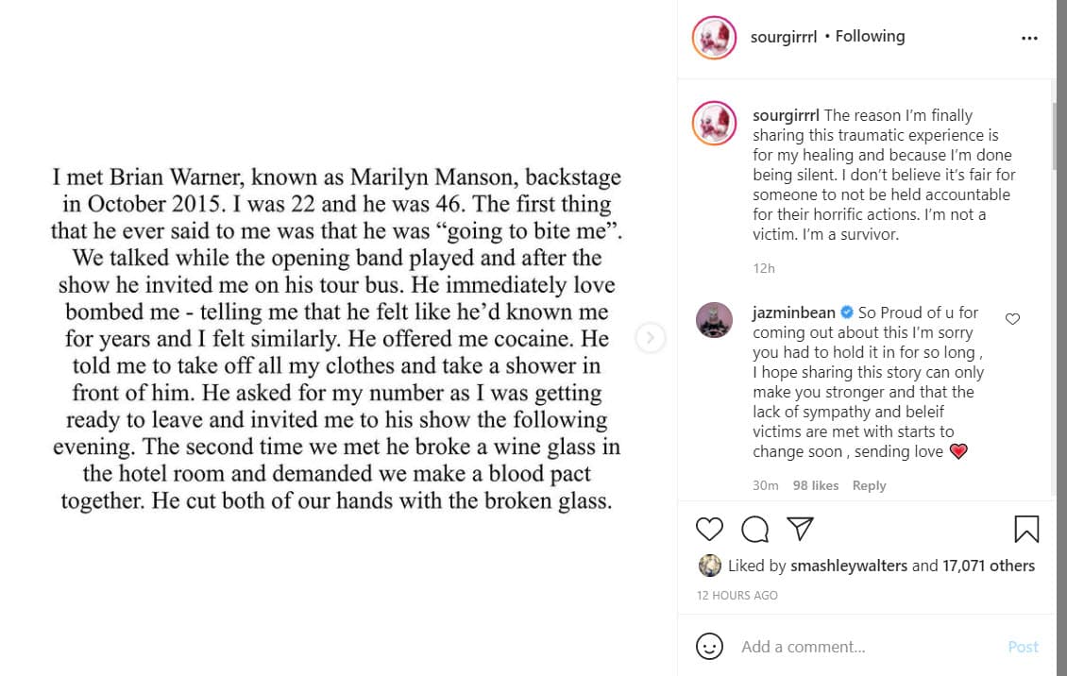Open the 98 likes list on jazminbean's comment
The image size is (1067, 676).
coord(815,484)
